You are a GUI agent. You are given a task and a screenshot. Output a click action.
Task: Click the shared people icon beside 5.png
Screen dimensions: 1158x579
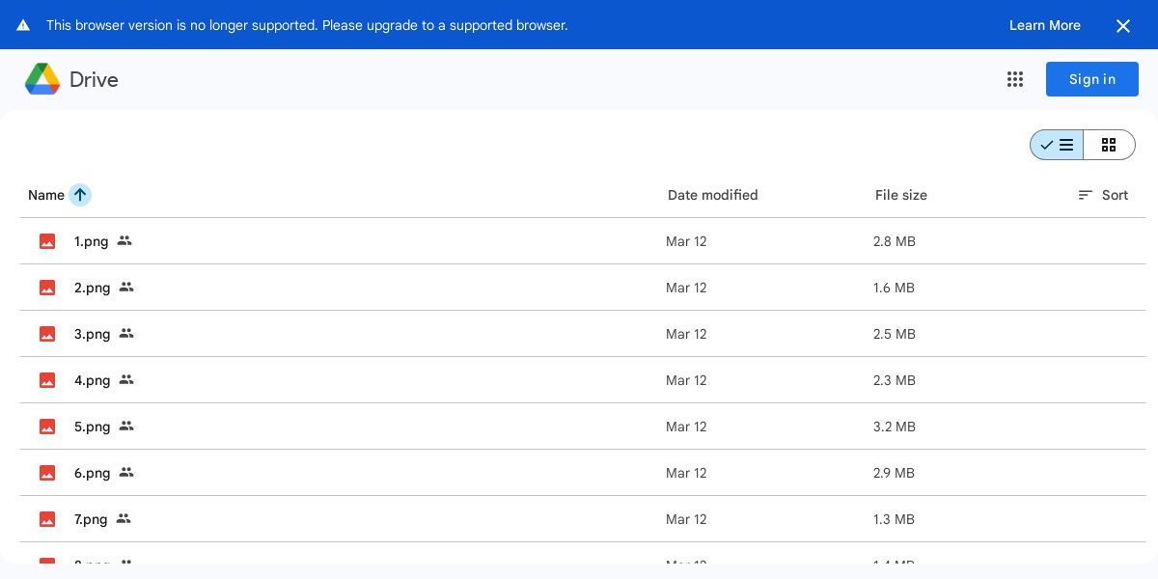pyautogui.click(x=126, y=427)
